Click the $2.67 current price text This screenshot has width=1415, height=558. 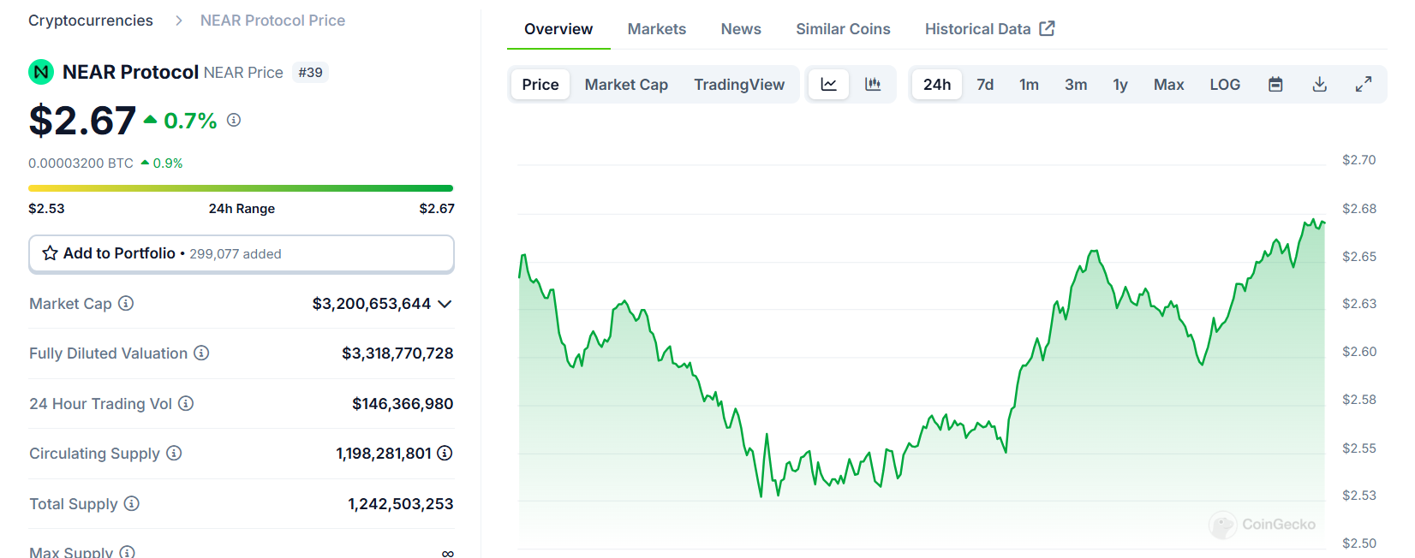tap(82, 121)
